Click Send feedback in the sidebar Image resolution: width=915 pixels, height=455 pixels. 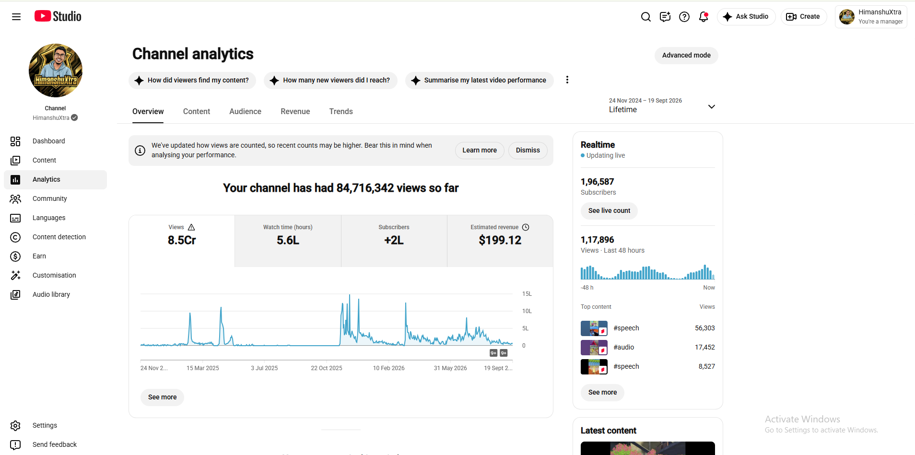tap(56, 444)
